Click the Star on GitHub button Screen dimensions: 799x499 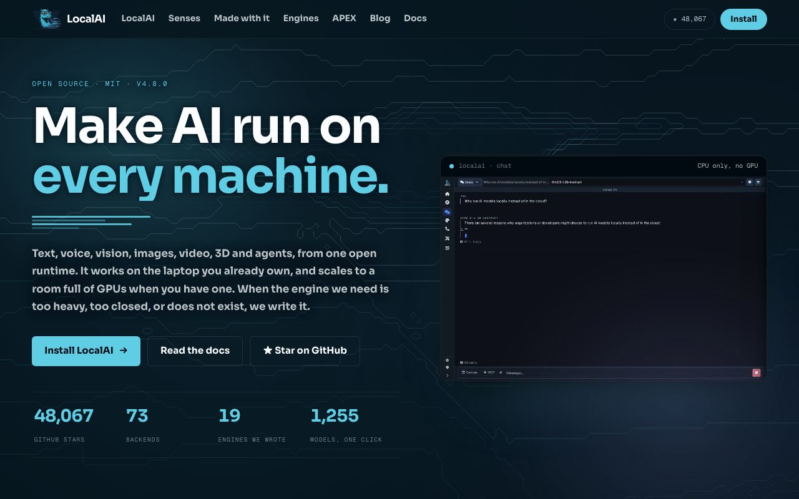tap(305, 351)
